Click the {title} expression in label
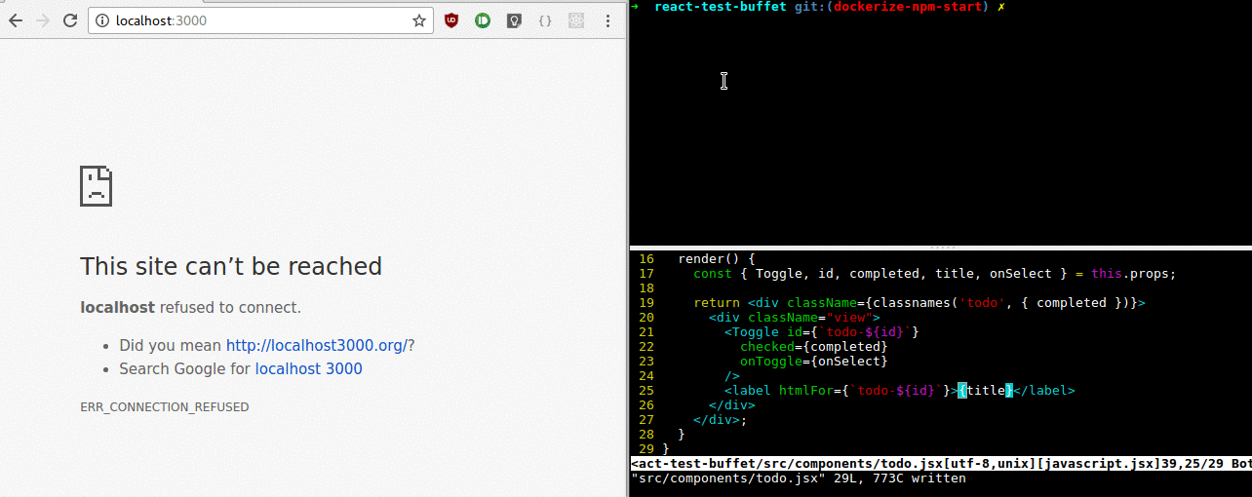The image size is (1252, 497). (x=986, y=391)
